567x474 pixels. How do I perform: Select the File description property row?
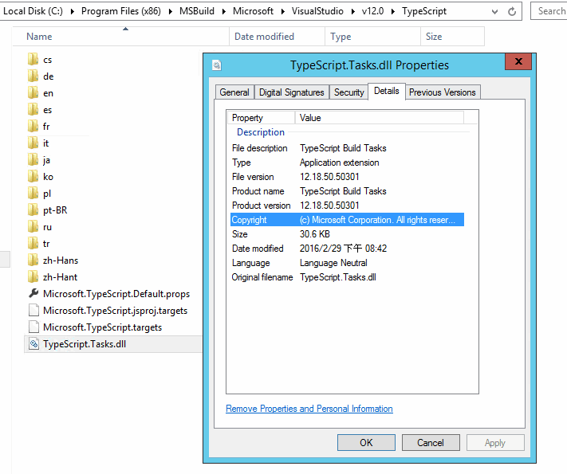click(x=347, y=148)
